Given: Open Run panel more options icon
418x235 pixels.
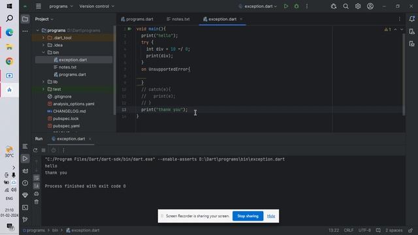Looking at the screenshot, I should pos(63,150).
